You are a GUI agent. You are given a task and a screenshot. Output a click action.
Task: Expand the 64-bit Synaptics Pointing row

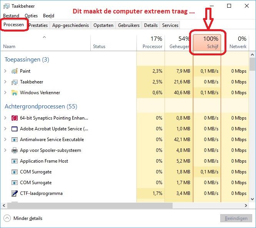5,118
